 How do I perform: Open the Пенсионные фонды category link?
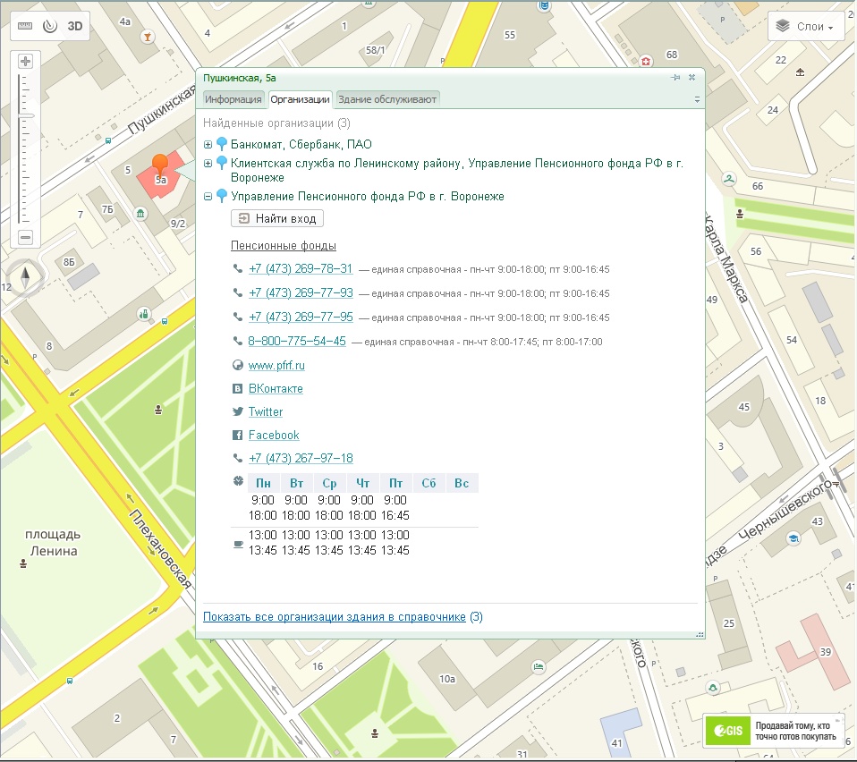pos(283,246)
